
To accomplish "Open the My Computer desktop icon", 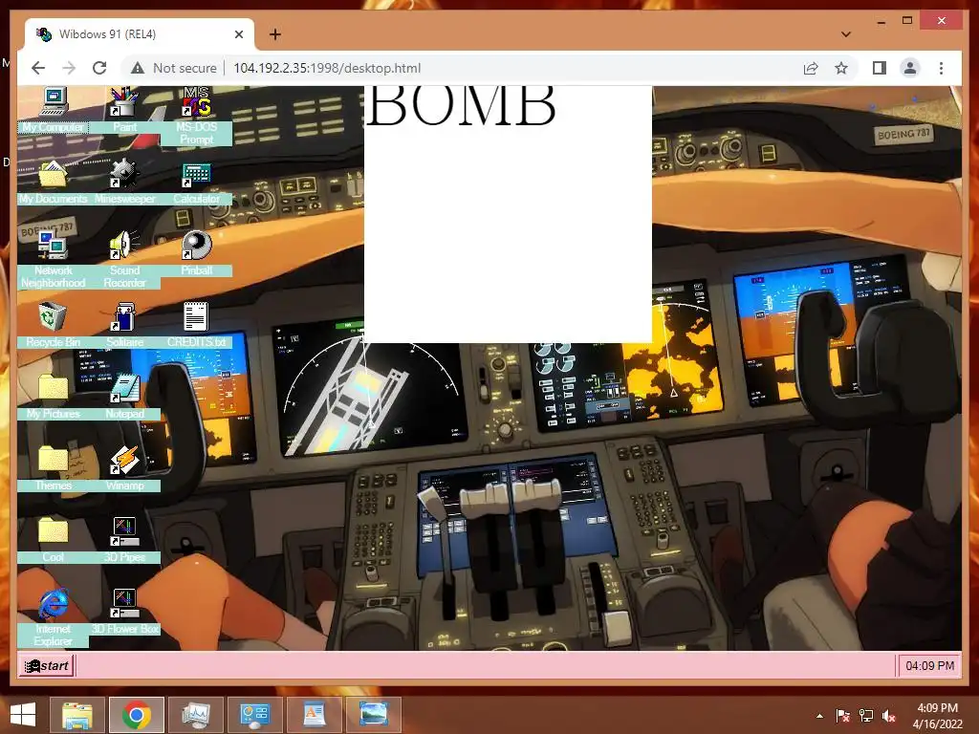I will point(54,101).
